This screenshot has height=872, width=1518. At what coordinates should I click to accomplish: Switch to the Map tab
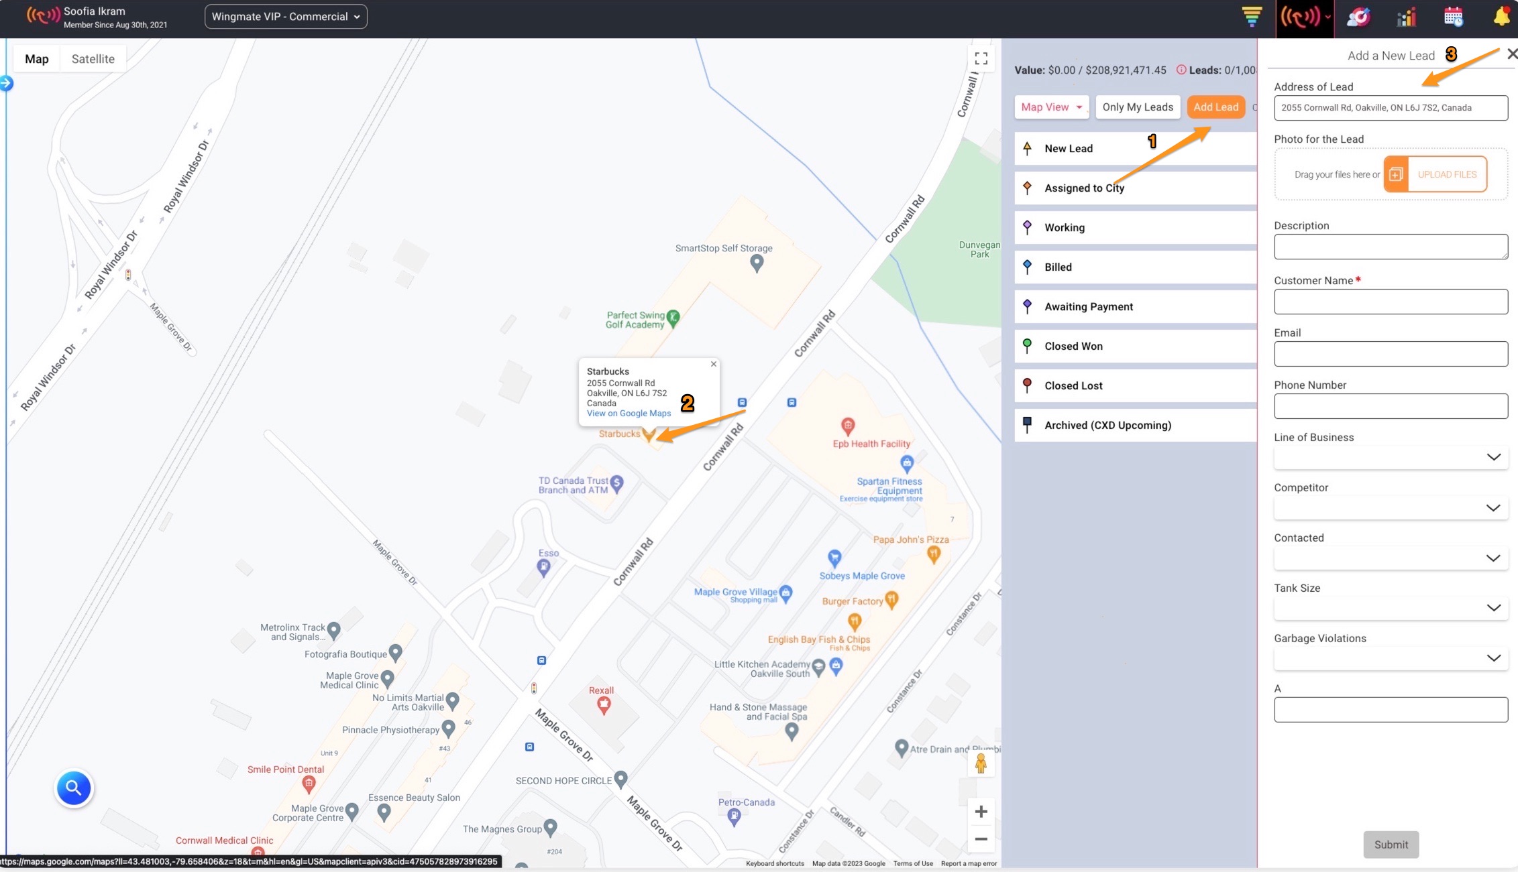37,59
